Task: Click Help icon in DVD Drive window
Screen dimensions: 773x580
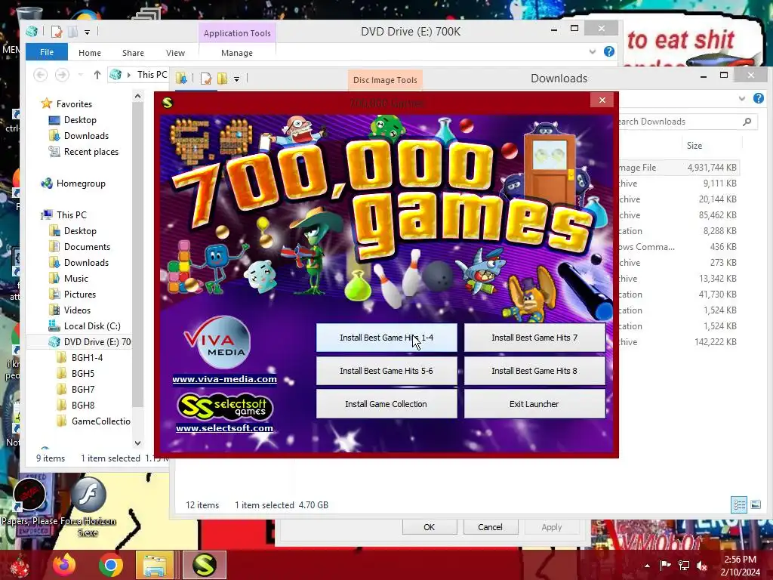Action: pyautogui.click(x=609, y=51)
